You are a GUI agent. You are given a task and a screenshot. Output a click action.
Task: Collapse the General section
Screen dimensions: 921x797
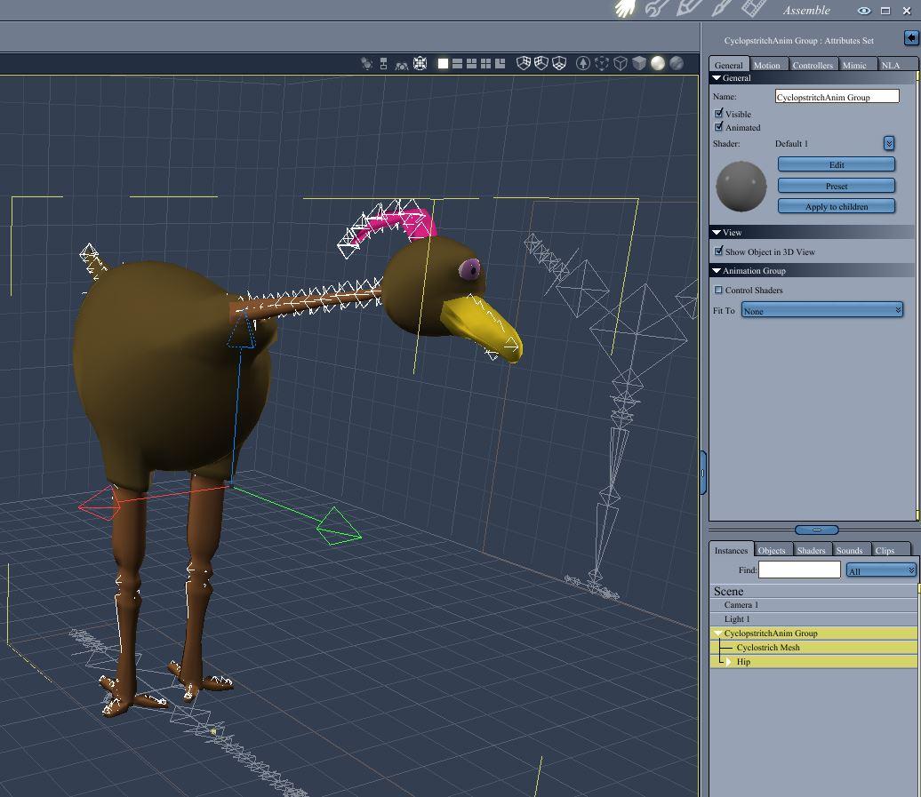pyautogui.click(x=717, y=77)
